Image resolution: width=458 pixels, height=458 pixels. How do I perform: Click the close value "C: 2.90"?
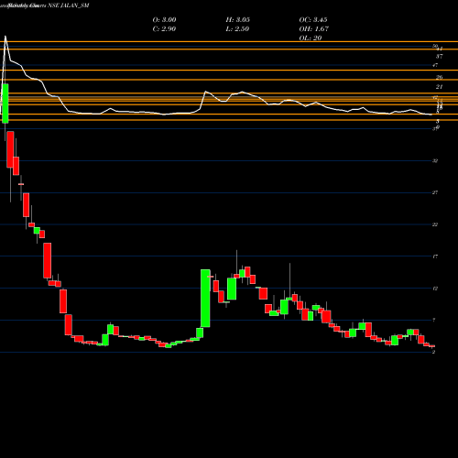[x=164, y=29]
